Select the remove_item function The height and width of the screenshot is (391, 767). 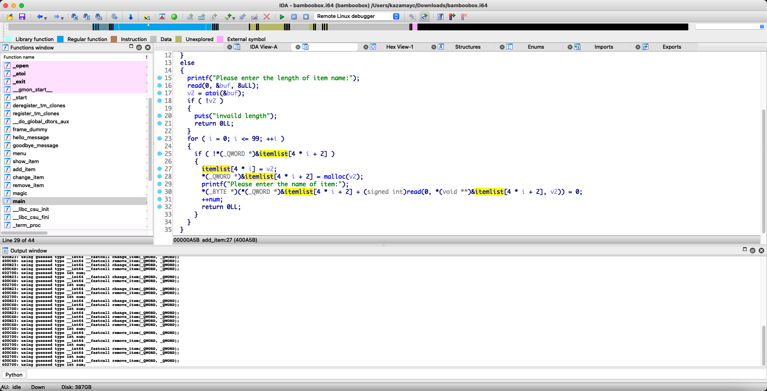tap(74, 186)
